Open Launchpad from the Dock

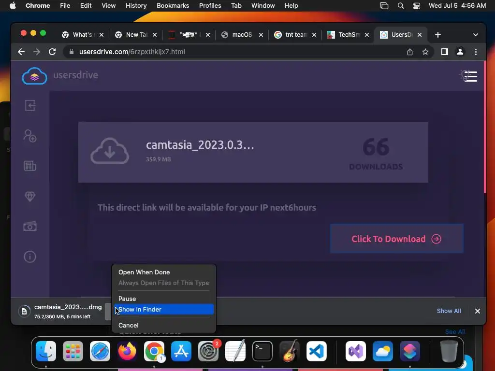73,351
